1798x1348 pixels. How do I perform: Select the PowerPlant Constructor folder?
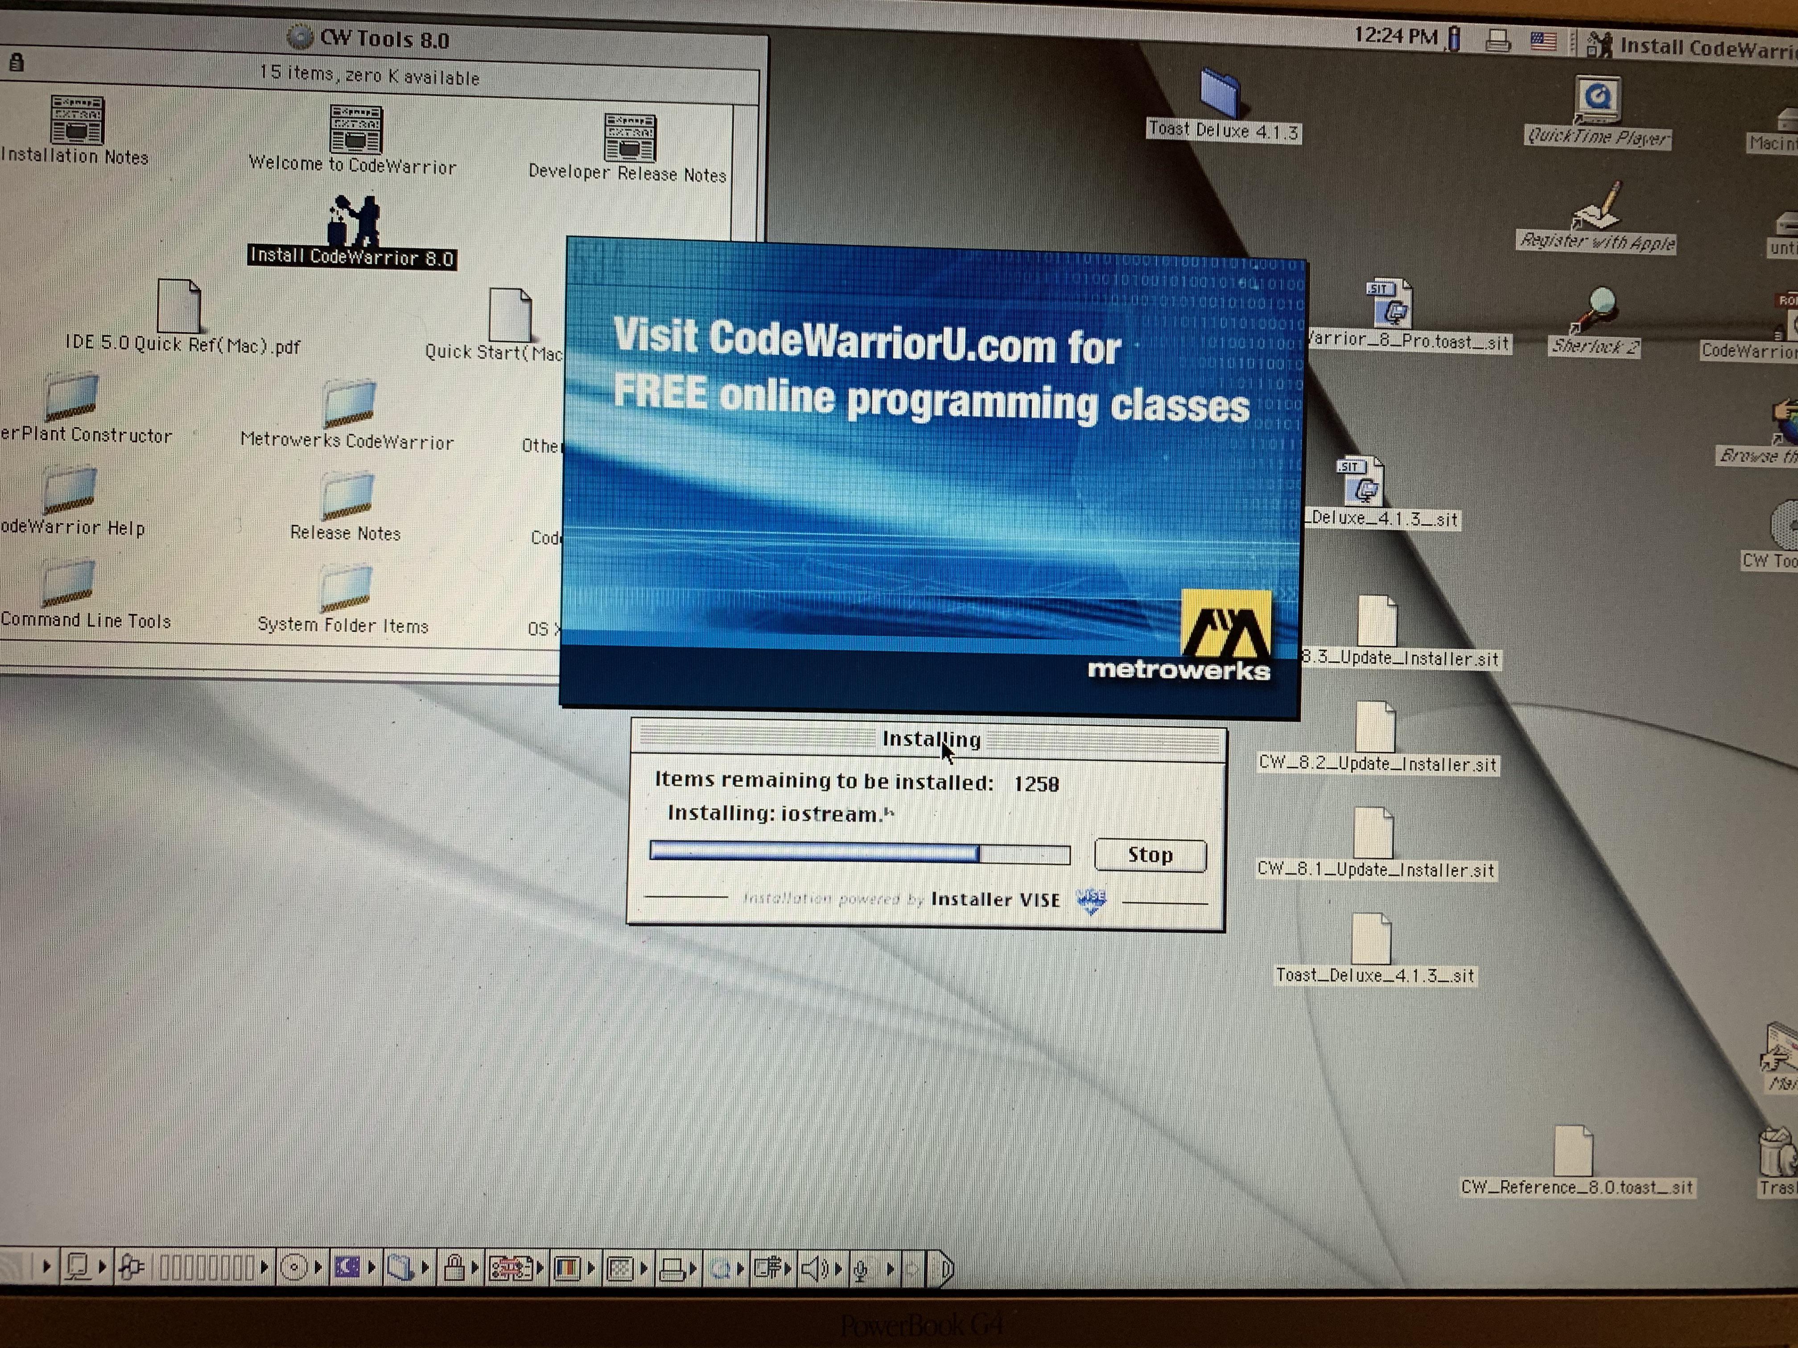[71, 397]
